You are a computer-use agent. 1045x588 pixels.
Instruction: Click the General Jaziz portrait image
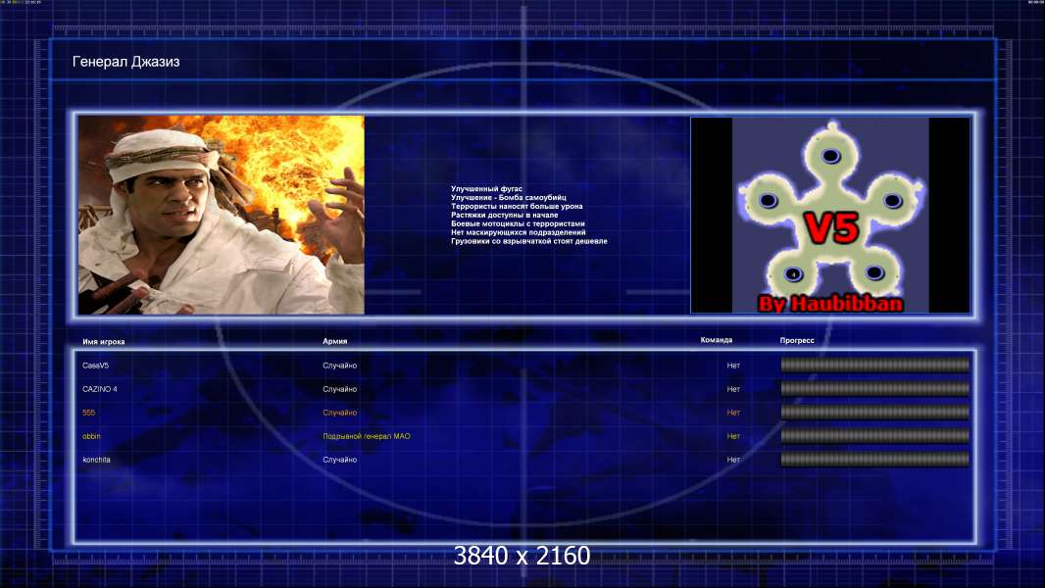(x=222, y=215)
